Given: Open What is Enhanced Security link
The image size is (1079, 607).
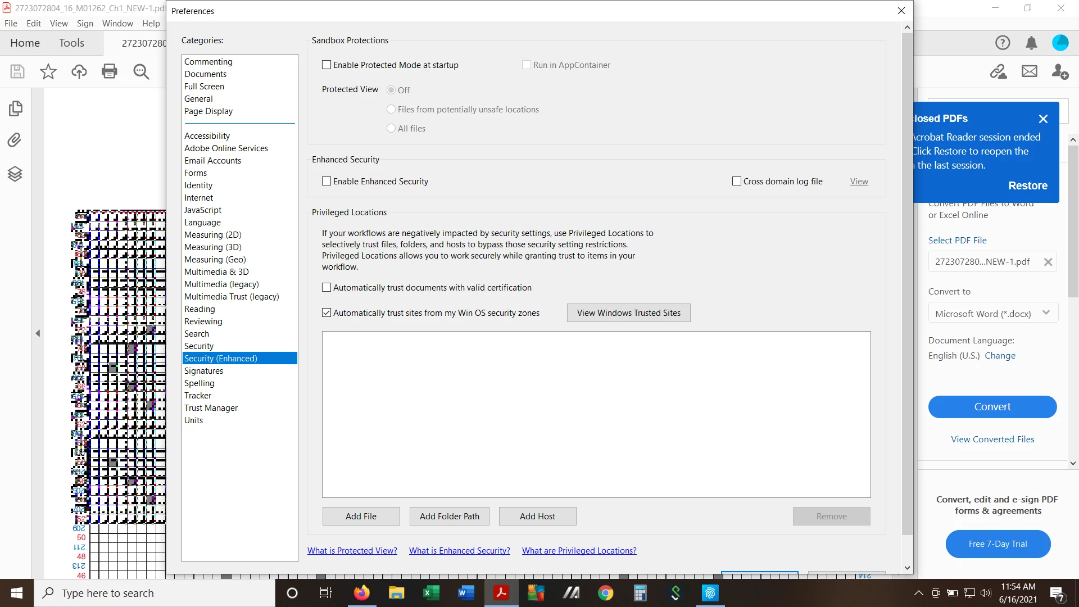Looking at the screenshot, I should 459,551.
